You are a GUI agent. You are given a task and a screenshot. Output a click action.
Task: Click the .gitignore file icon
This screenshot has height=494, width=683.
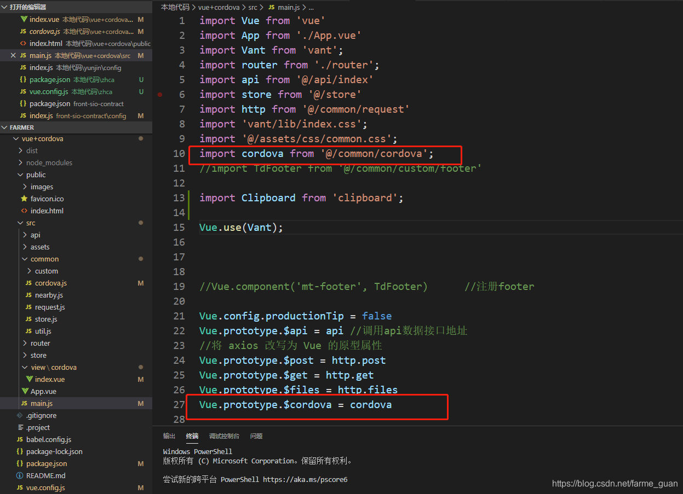(19, 415)
